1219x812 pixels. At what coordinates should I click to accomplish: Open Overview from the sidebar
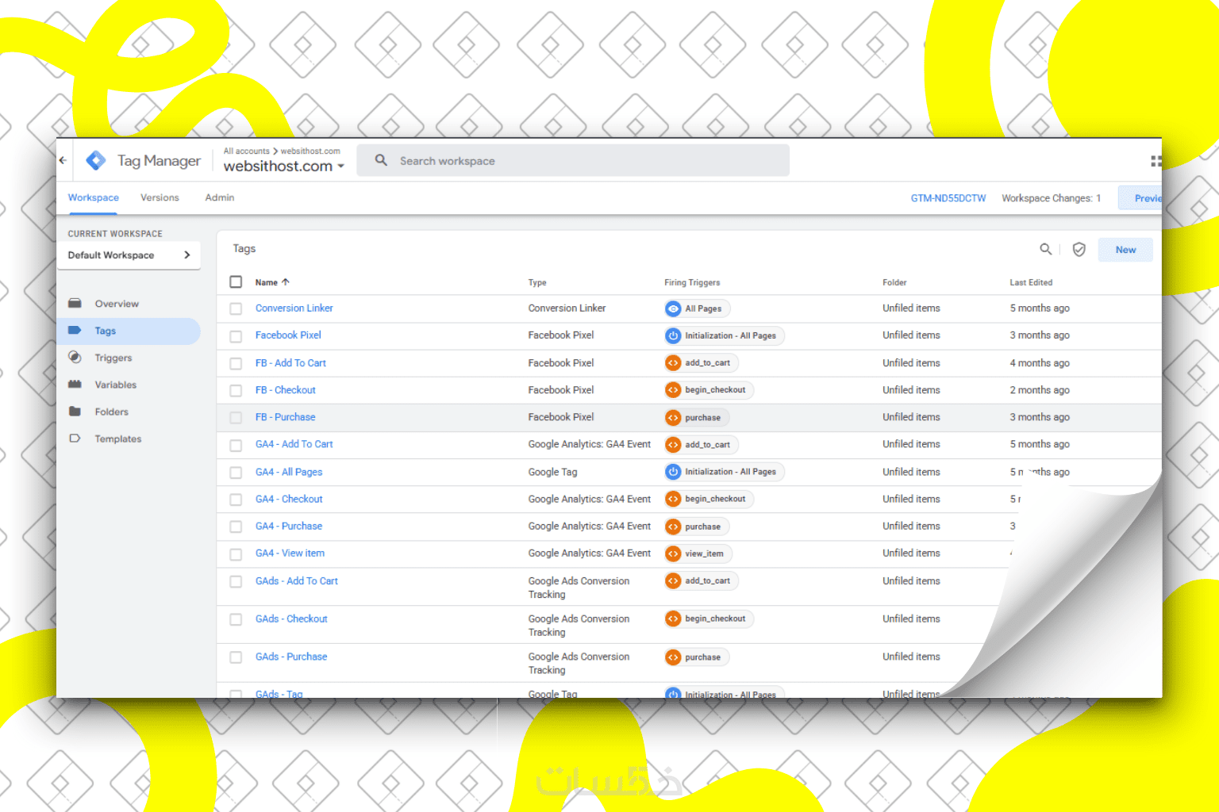point(117,304)
